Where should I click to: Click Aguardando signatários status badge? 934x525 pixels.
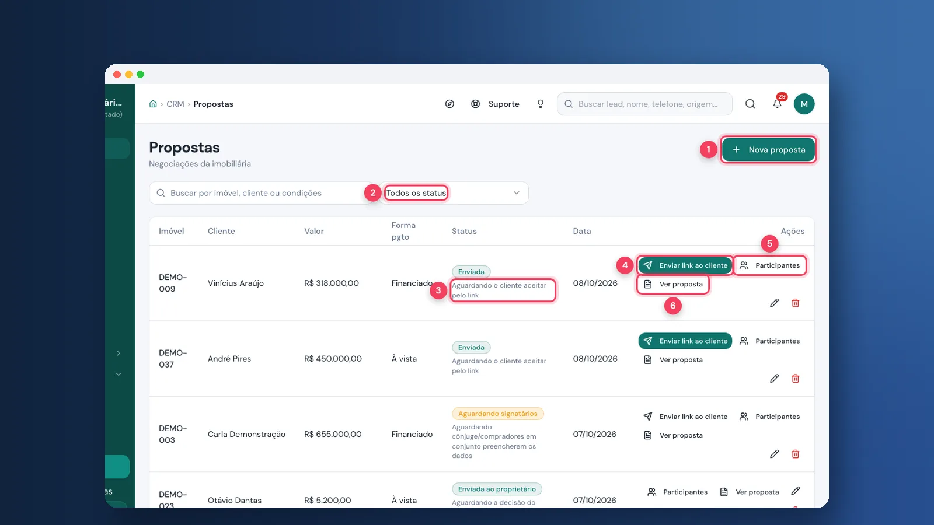click(498, 414)
